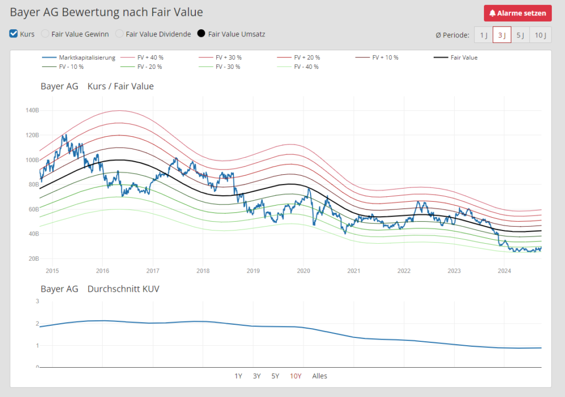The width and height of the screenshot is (565, 397).
Task: Show full history with Alles range
Action: point(319,376)
